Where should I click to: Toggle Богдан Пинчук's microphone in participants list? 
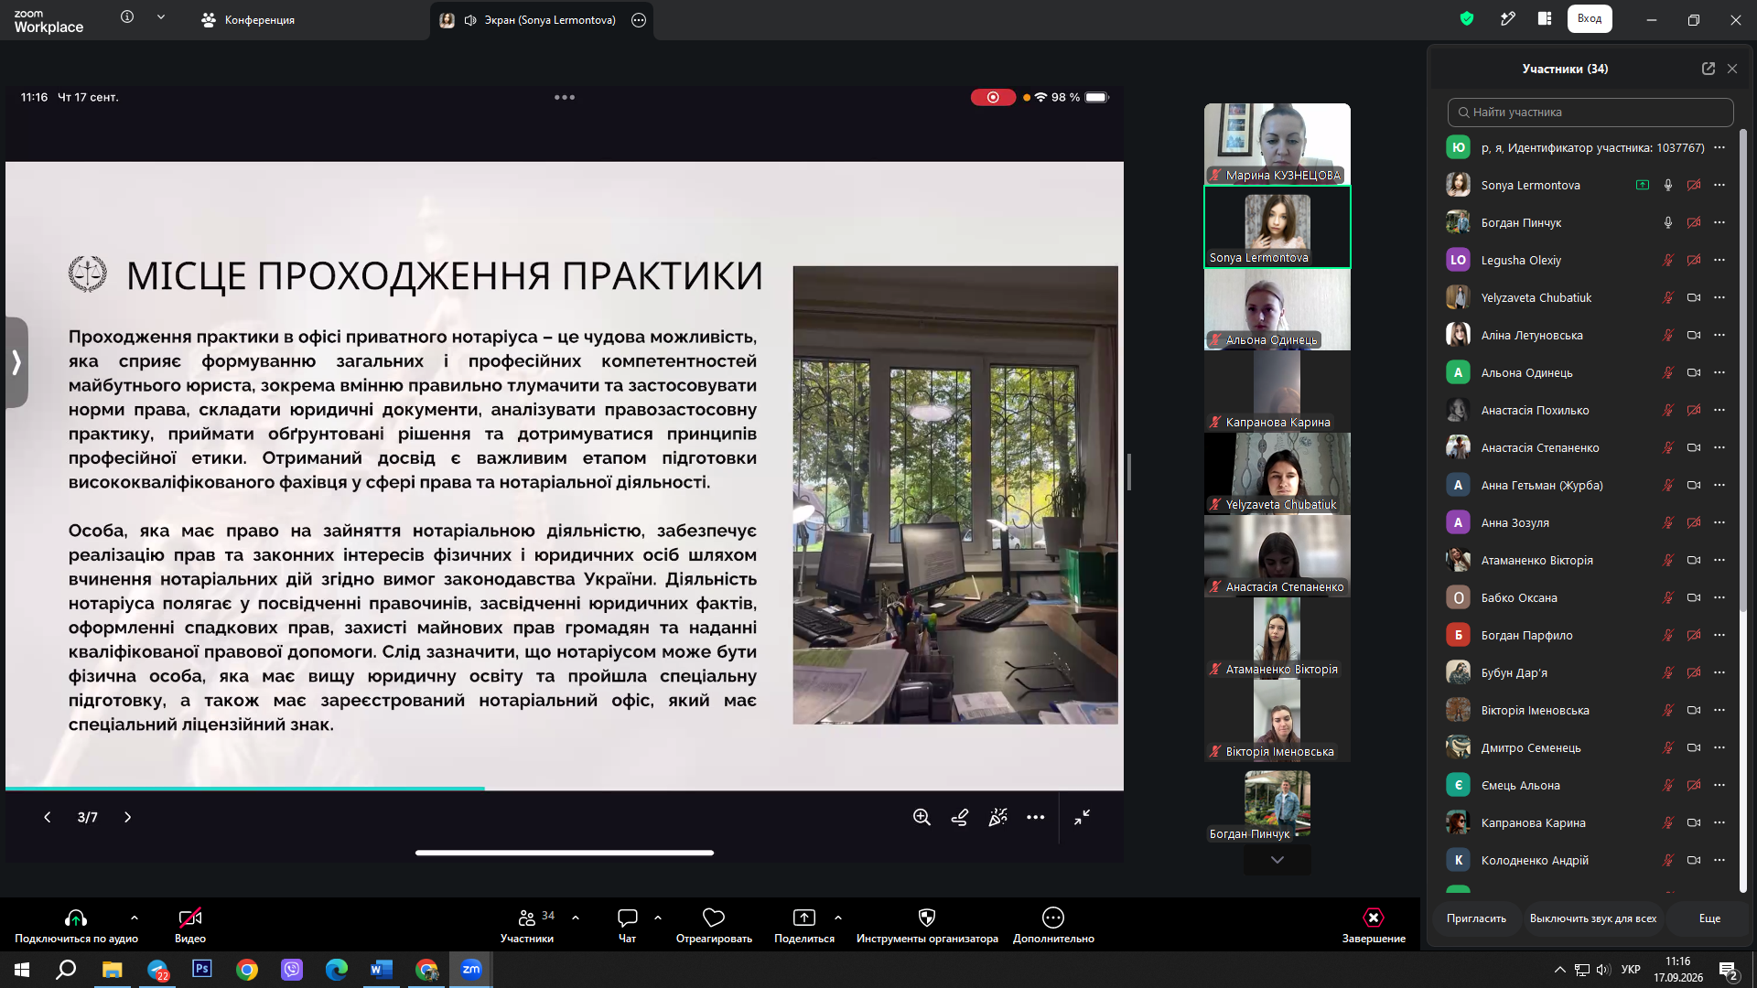coord(1668,222)
